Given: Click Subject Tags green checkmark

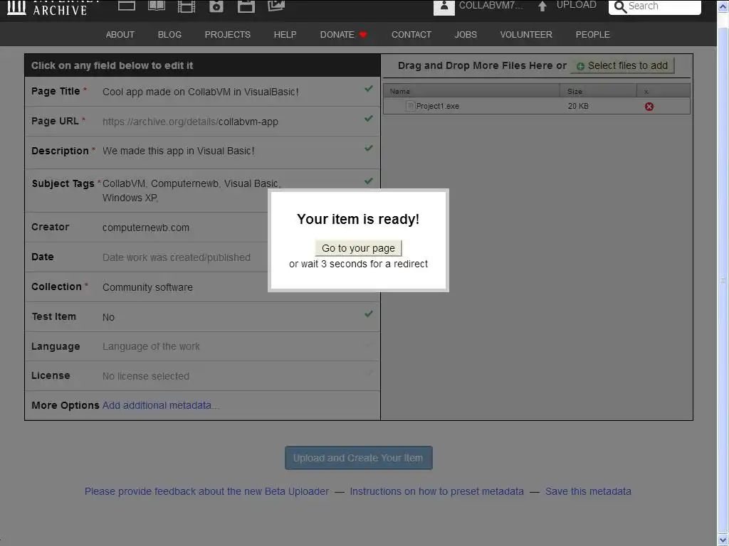Looking at the screenshot, I should pyautogui.click(x=369, y=181).
